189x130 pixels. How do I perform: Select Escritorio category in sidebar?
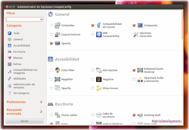(x=19, y=52)
